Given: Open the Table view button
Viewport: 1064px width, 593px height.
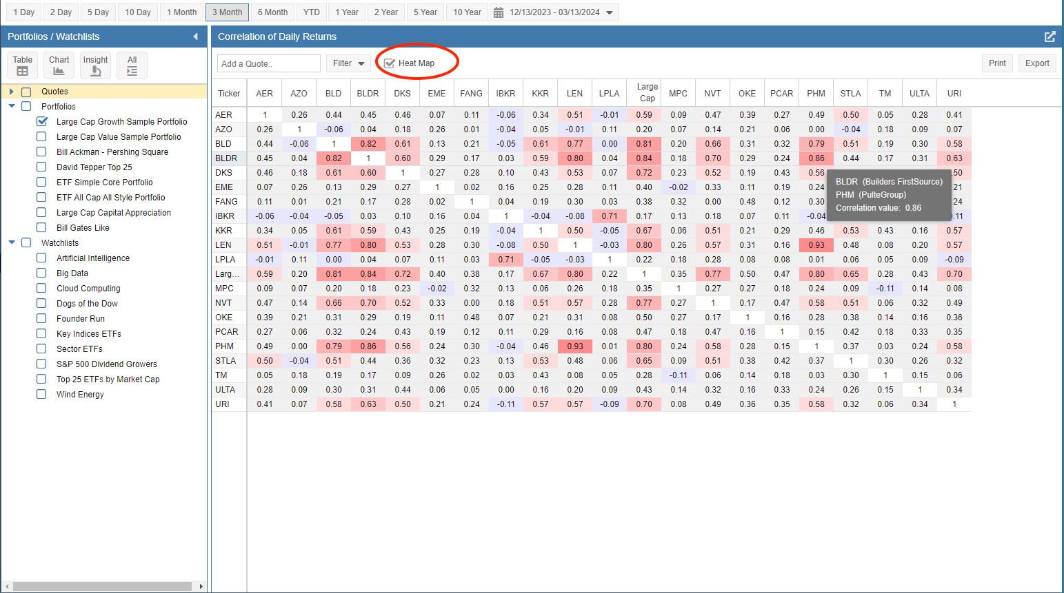Looking at the screenshot, I should 23,65.
